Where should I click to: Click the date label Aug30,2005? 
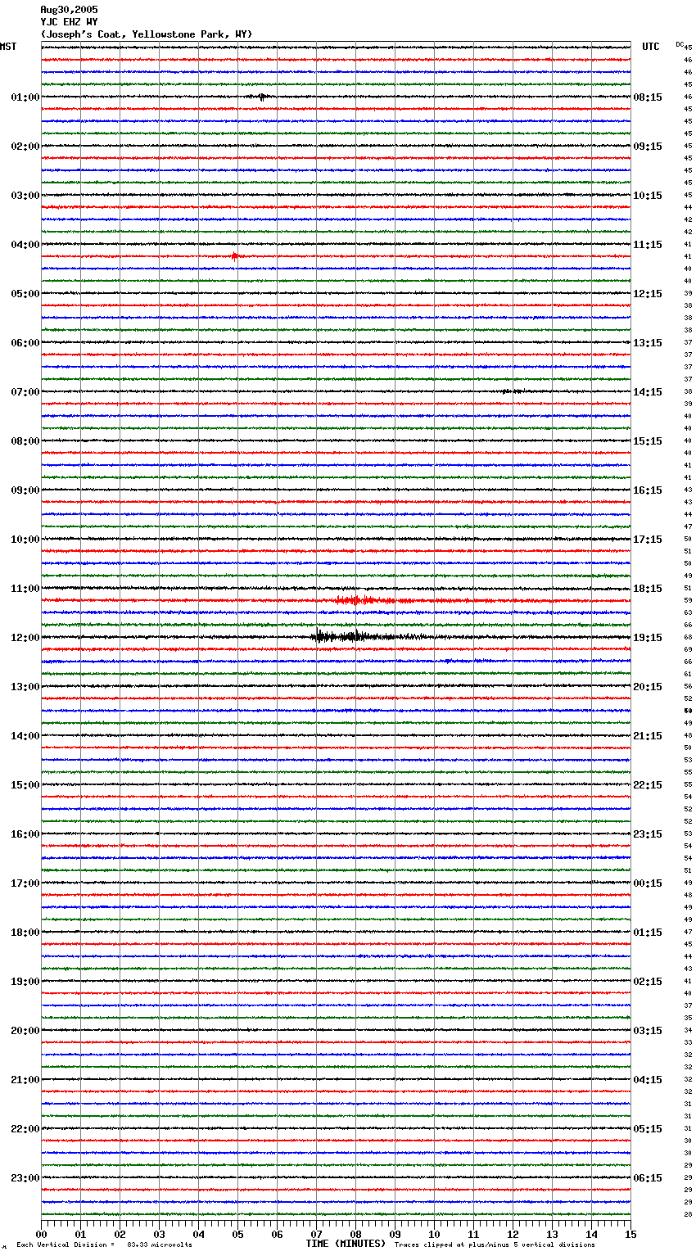click(69, 10)
